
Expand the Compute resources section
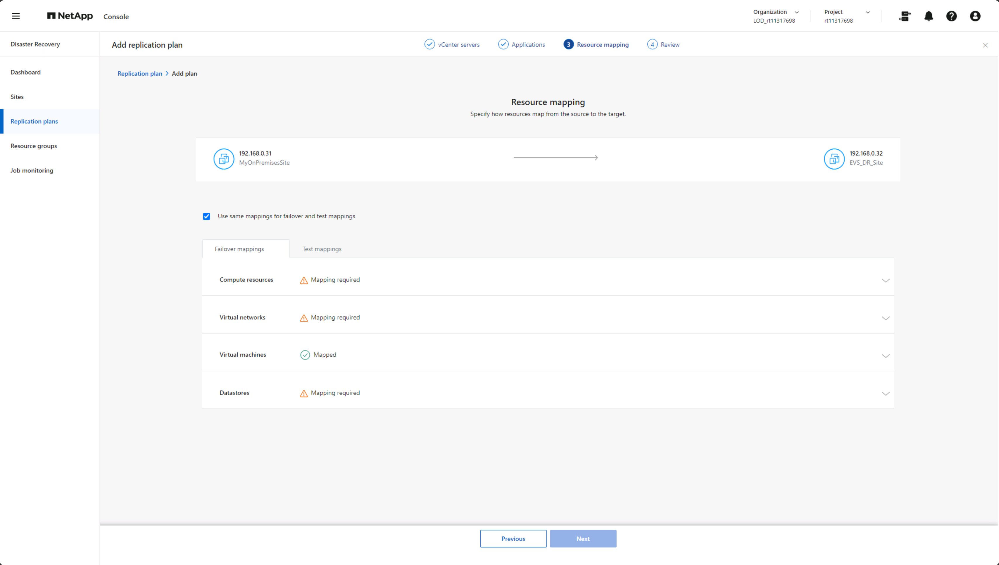pyautogui.click(x=885, y=281)
